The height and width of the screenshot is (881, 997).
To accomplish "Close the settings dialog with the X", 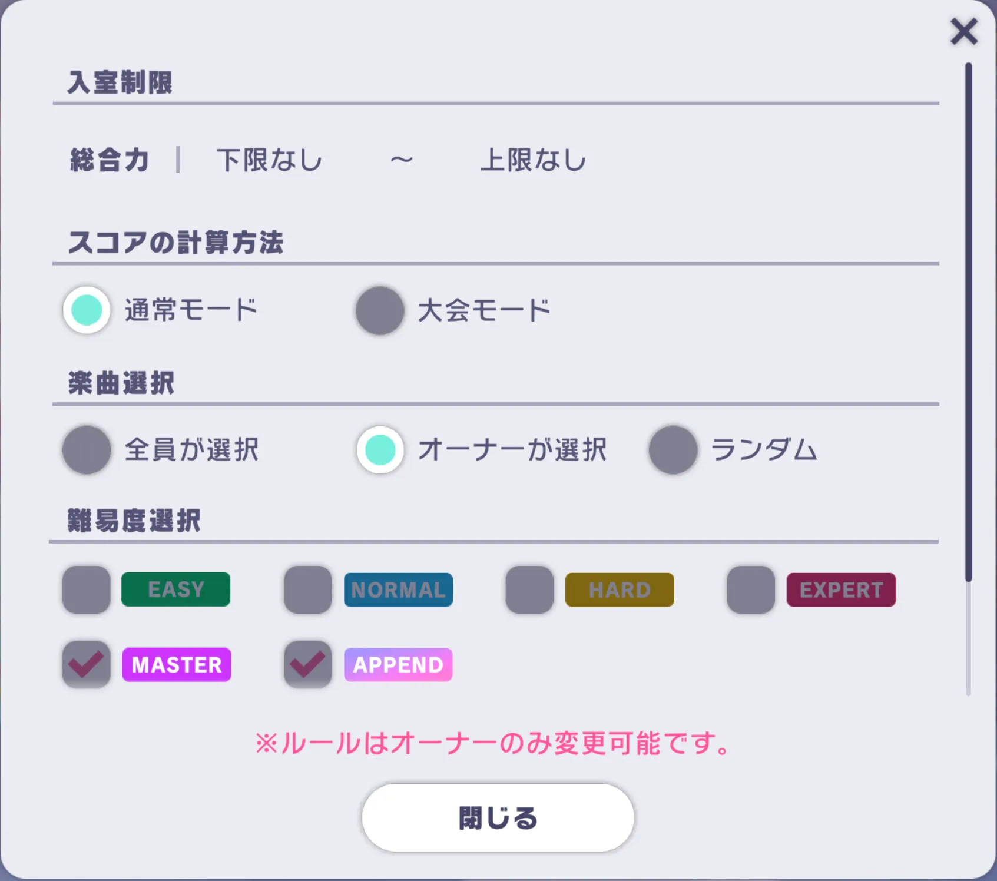I will coord(963,32).
